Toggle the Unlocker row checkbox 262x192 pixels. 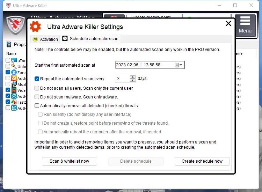(x=8, y=66)
